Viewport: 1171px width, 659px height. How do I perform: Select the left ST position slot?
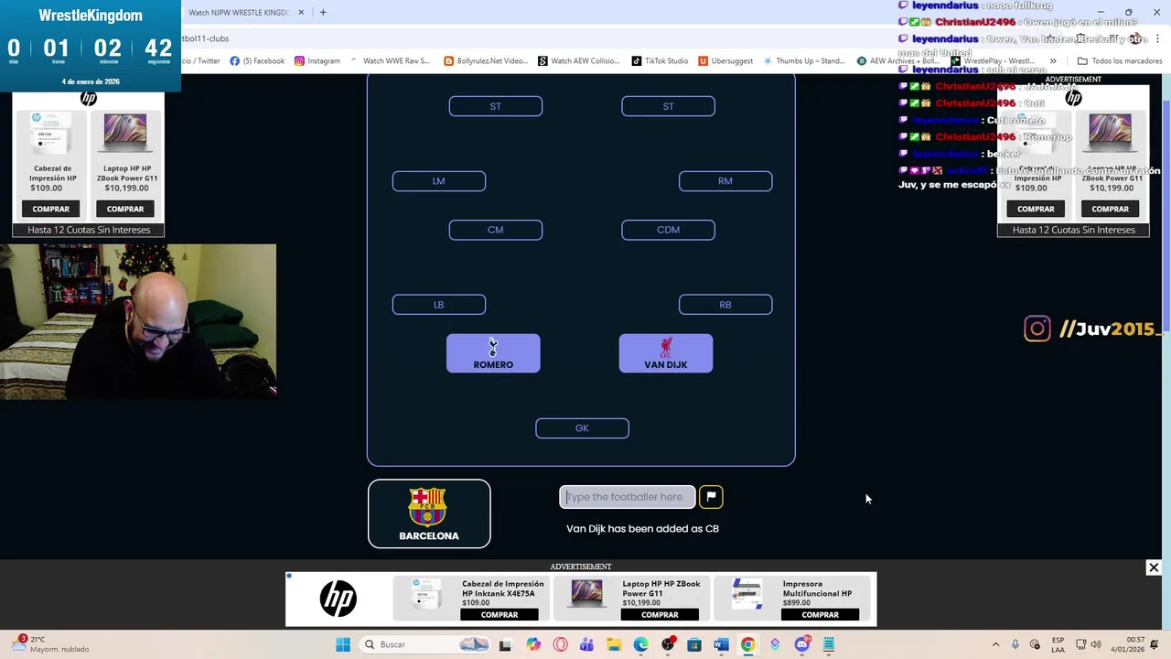tap(496, 107)
